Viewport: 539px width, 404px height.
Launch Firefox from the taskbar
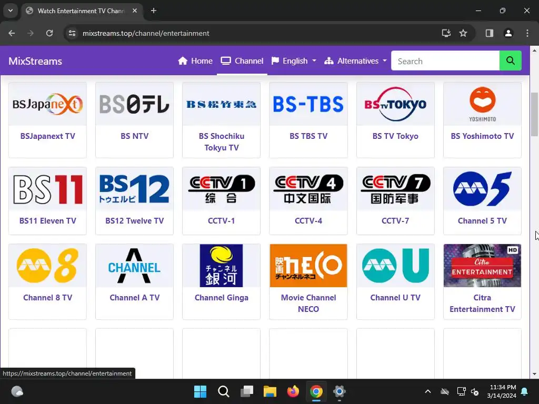pyautogui.click(x=293, y=391)
